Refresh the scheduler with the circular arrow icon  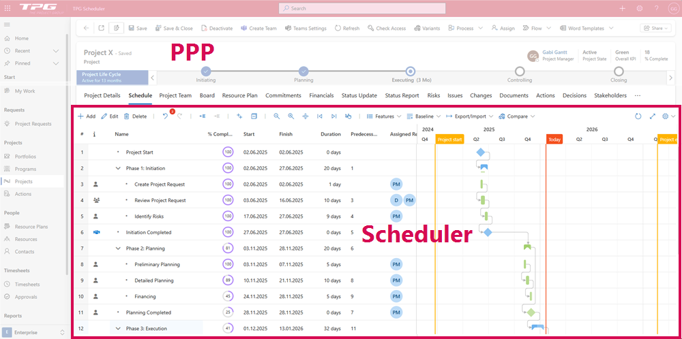(x=638, y=116)
